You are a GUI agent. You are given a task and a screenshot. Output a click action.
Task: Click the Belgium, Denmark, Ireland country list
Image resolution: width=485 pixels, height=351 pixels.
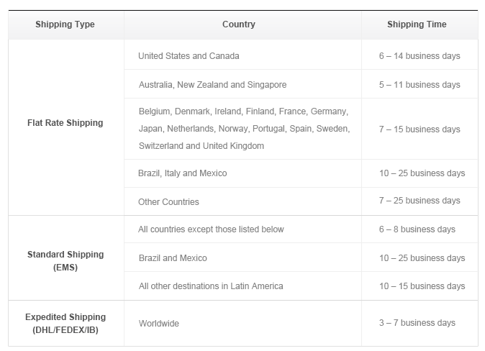tap(242, 129)
